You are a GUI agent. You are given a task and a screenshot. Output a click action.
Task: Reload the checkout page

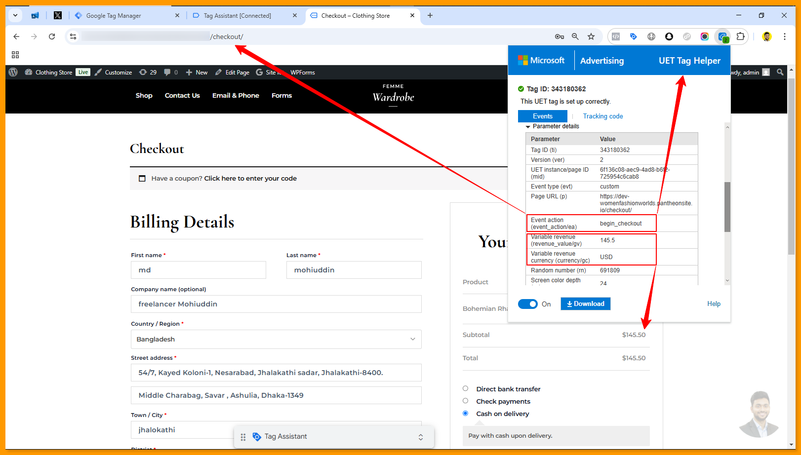point(52,37)
